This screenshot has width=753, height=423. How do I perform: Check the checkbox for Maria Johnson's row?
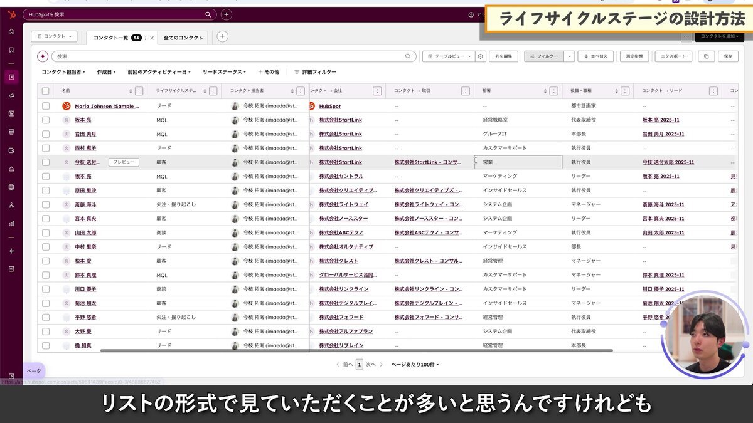click(x=46, y=106)
